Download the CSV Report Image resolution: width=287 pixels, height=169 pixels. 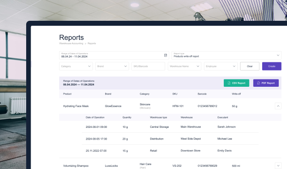coord(236,83)
